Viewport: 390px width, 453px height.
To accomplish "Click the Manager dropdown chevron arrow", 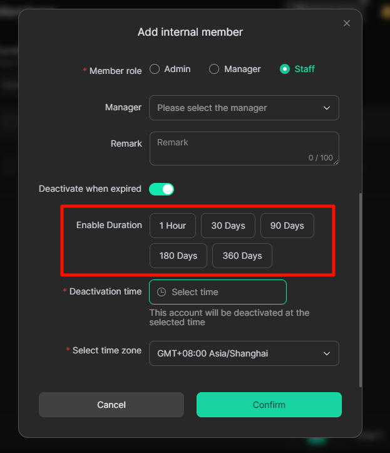I will (326, 108).
